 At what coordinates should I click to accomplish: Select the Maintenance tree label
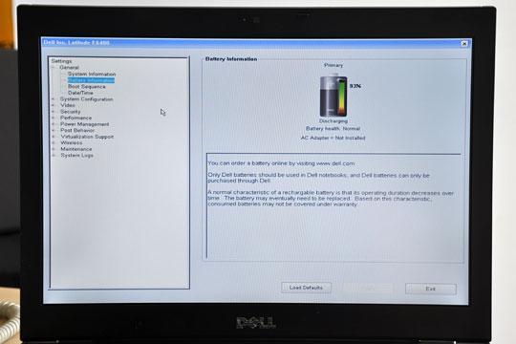[76, 149]
